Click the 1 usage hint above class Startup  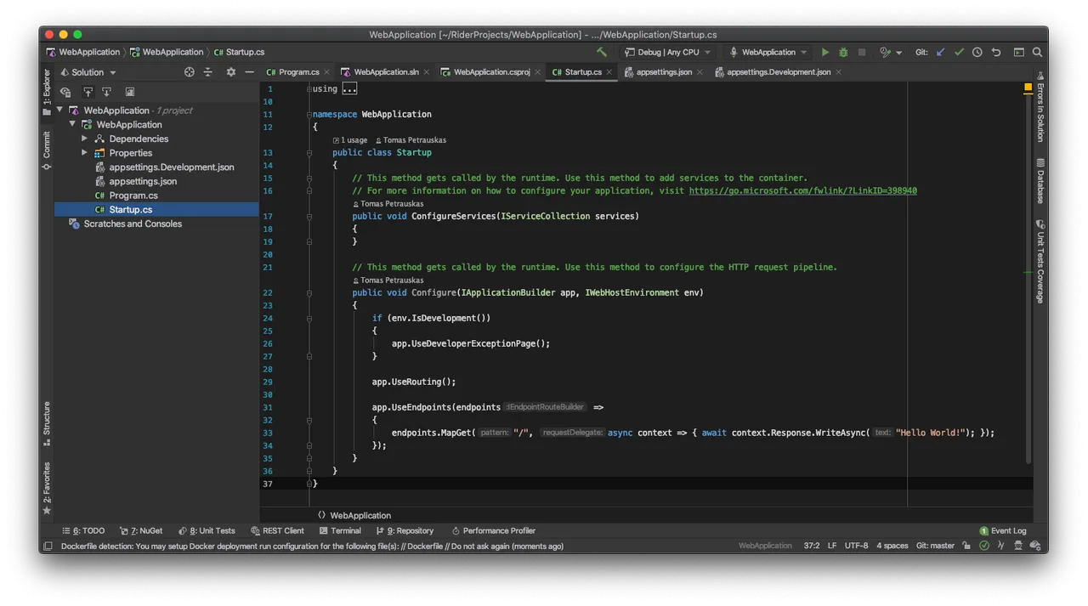click(x=350, y=140)
